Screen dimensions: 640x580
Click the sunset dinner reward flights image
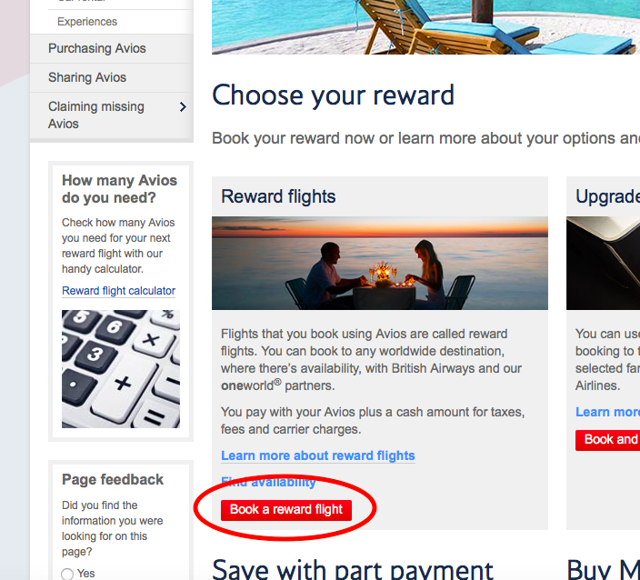pos(380,263)
